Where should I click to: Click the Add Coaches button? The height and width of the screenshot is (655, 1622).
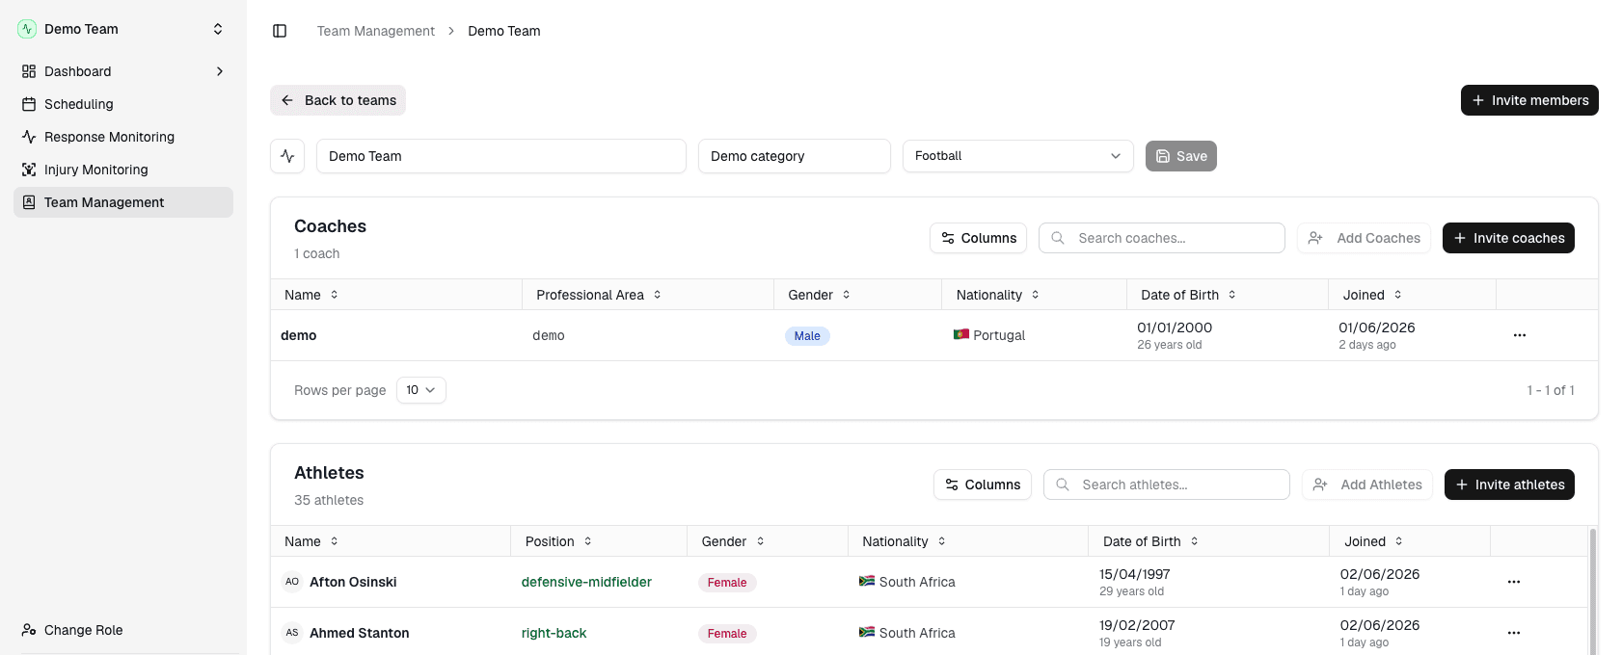[x=1365, y=238]
